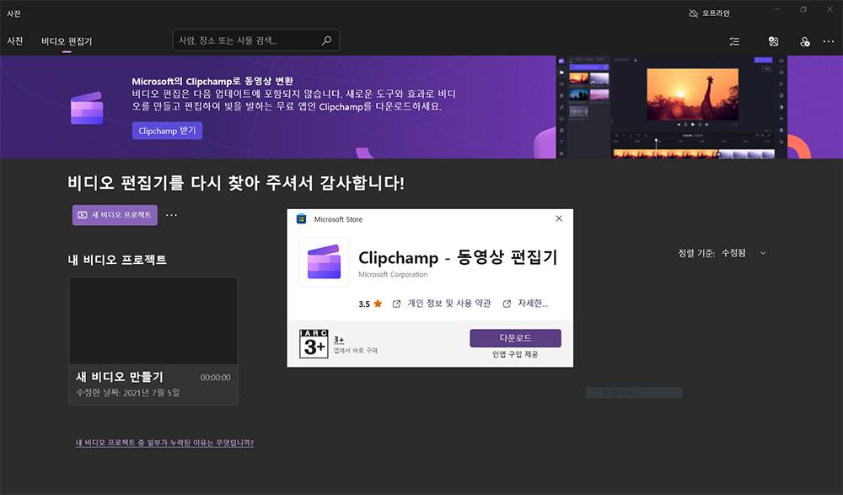The height and width of the screenshot is (495, 843).
Task: Click the 인앱 구입 제공 label
Action: click(515, 354)
